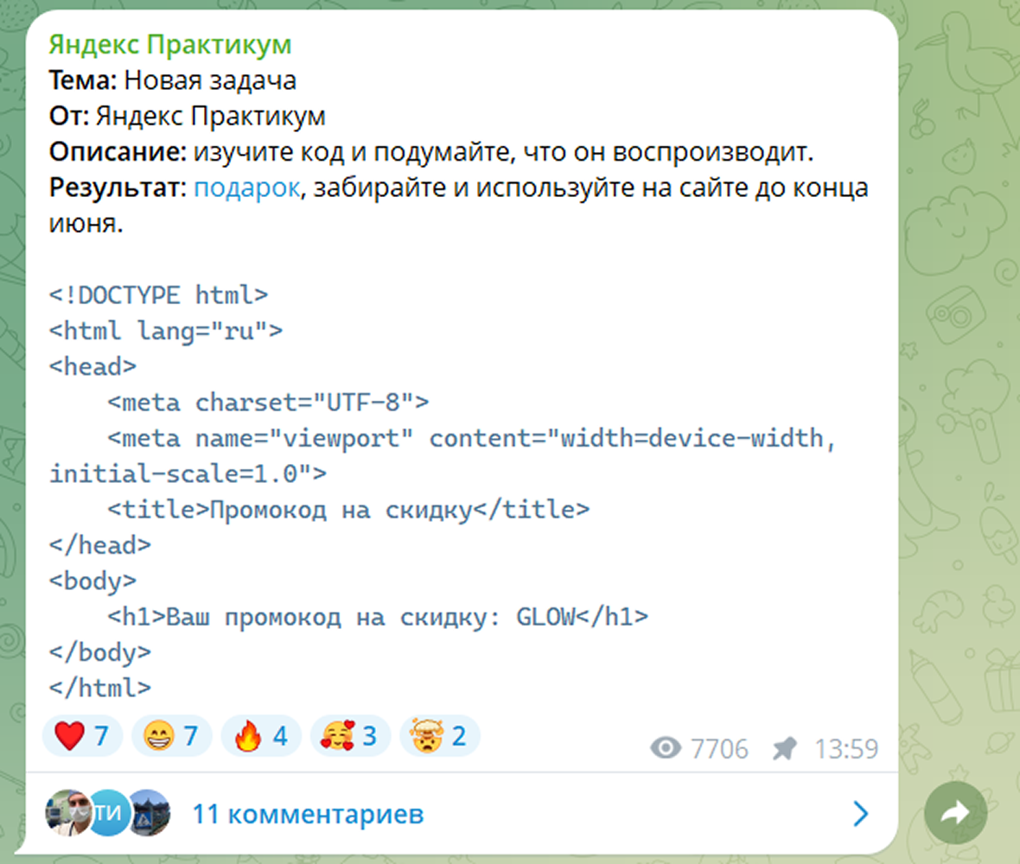Open the Яндекс Практикум channel name
The width and height of the screenshot is (1020, 864).
coord(169,45)
